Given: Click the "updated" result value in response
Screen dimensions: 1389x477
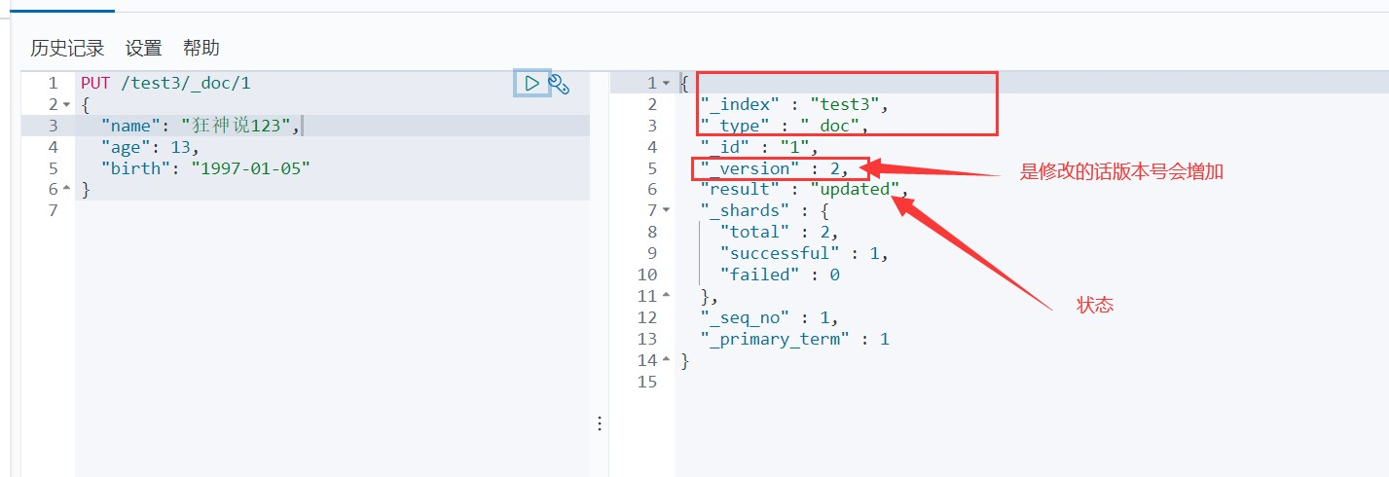Looking at the screenshot, I should click(854, 189).
